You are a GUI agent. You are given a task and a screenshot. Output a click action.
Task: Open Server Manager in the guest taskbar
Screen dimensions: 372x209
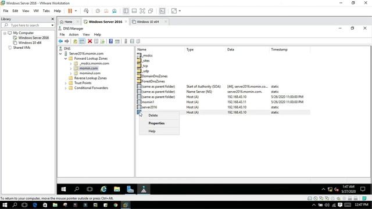[x=130, y=189]
